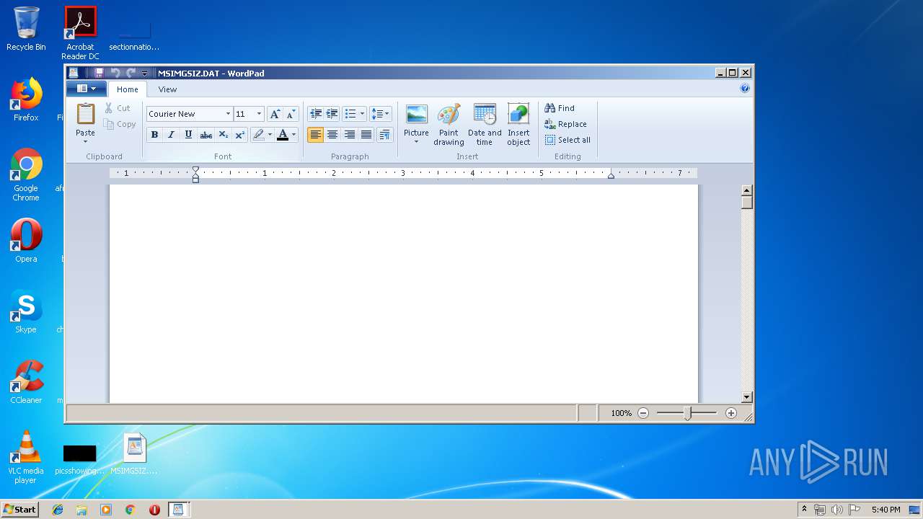
Task: Toggle Strikethrough formatting
Action: pos(206,135)
